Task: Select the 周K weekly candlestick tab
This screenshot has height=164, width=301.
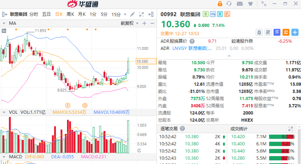Action: [70, 14]
